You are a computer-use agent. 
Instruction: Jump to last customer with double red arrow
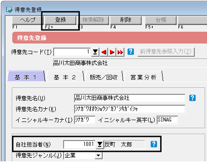point(120,52)
